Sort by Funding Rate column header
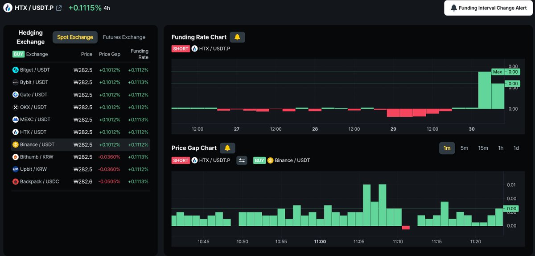This screenshot has width=535, height=256. [x=140, y=54]
